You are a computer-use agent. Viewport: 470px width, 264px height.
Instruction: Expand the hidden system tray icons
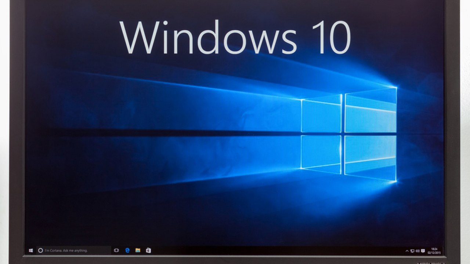click(407, 251)
